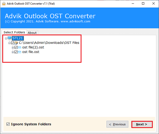This screenshot has width=159, height=134.
Task: Uncheck the ost file(2).ost checkbox
Action: pos(16,47)
